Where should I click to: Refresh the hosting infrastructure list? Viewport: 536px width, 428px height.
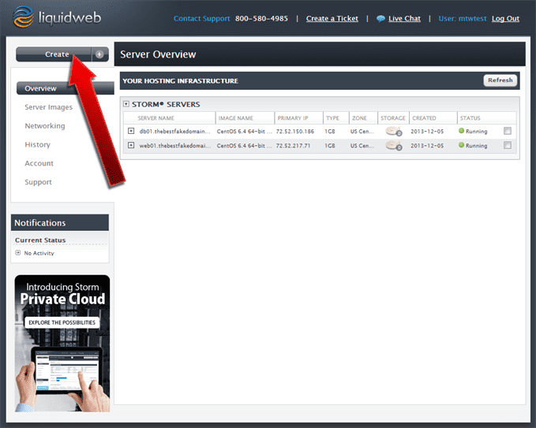tap(500, 80)
